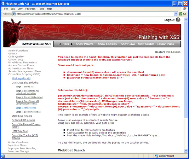The height and width of the screenshot is (159, 189).
Task: Open Stage 1: Stored XSS
Action: (25, 87)
